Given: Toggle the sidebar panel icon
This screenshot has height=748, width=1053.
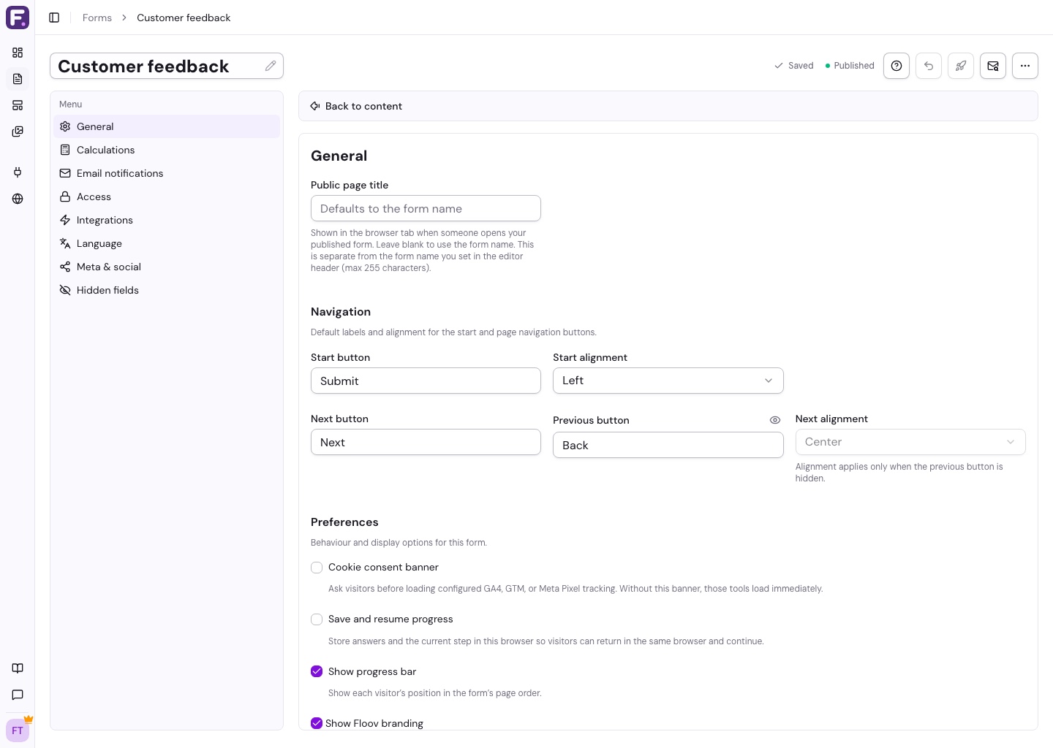Looking at the screenshot, I should click(54, 18).
